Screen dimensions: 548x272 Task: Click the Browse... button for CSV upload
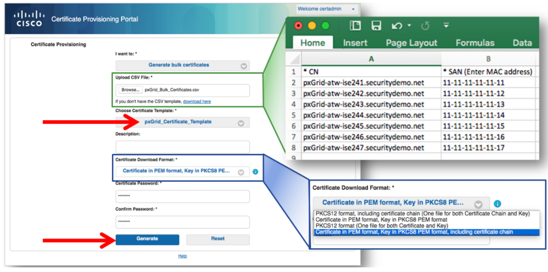[x=131, y=90]
